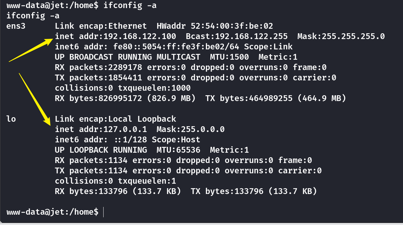Viewport: 403px width, 225px height.
Task: Click the inet6 fe80::5054:ff:fe3f:be02/64 address
Action: pyautogui.click(x=176, y=46)
